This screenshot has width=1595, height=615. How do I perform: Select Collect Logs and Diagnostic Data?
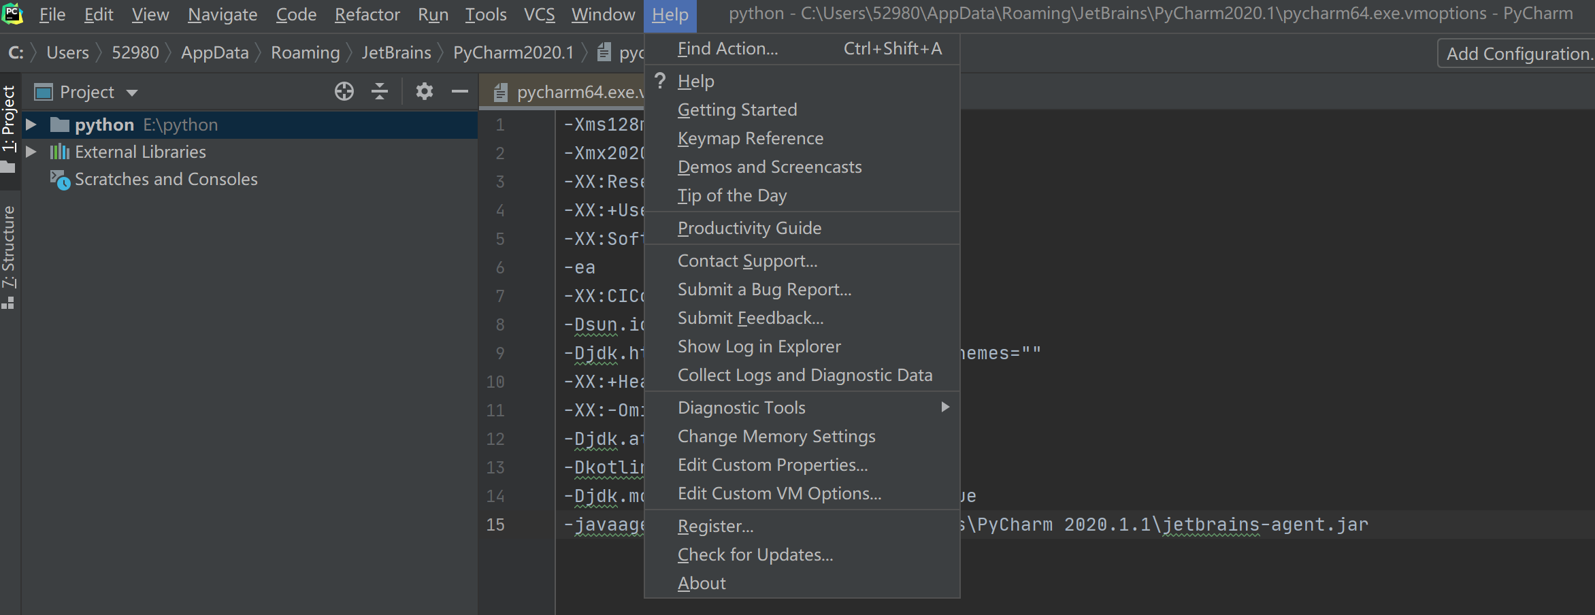point(802,375)
